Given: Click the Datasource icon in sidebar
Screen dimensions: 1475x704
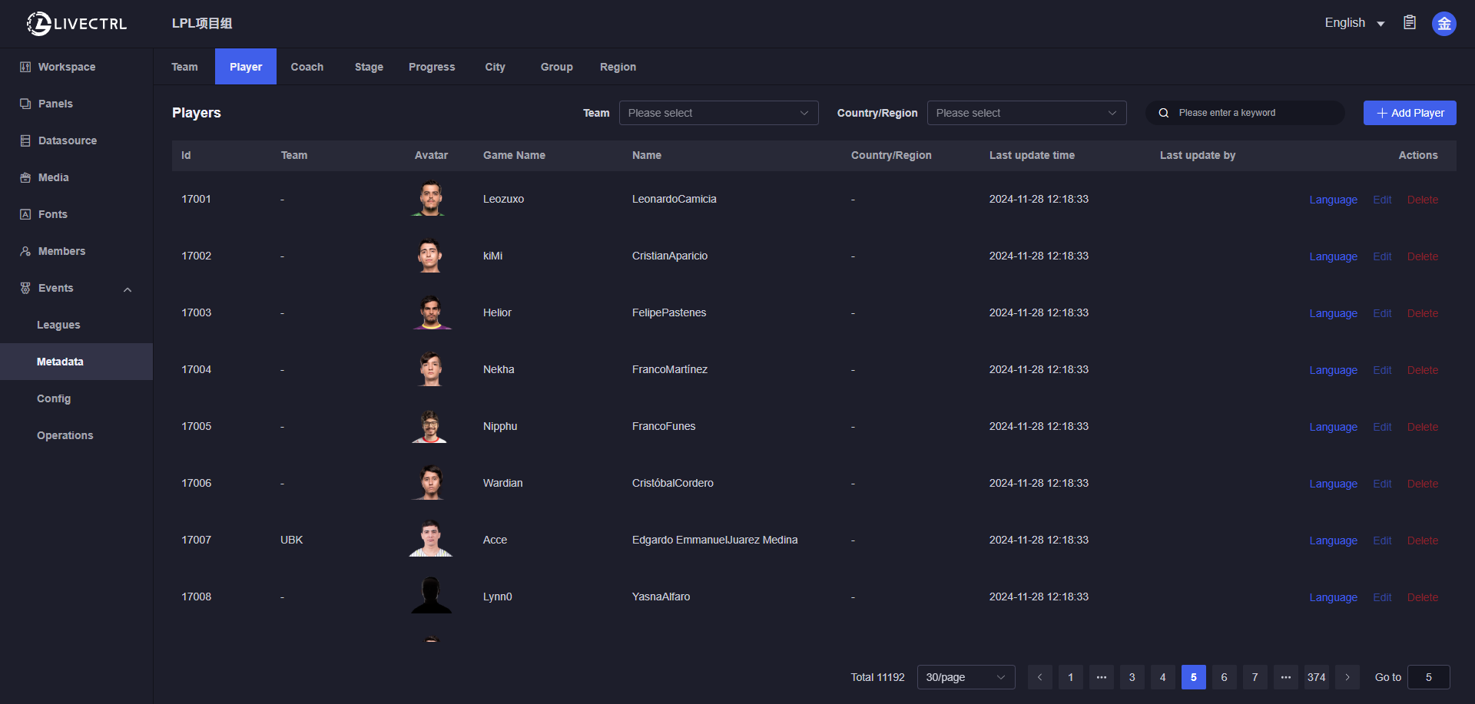Looking at the screenshot, I should [x=25, y=140].
